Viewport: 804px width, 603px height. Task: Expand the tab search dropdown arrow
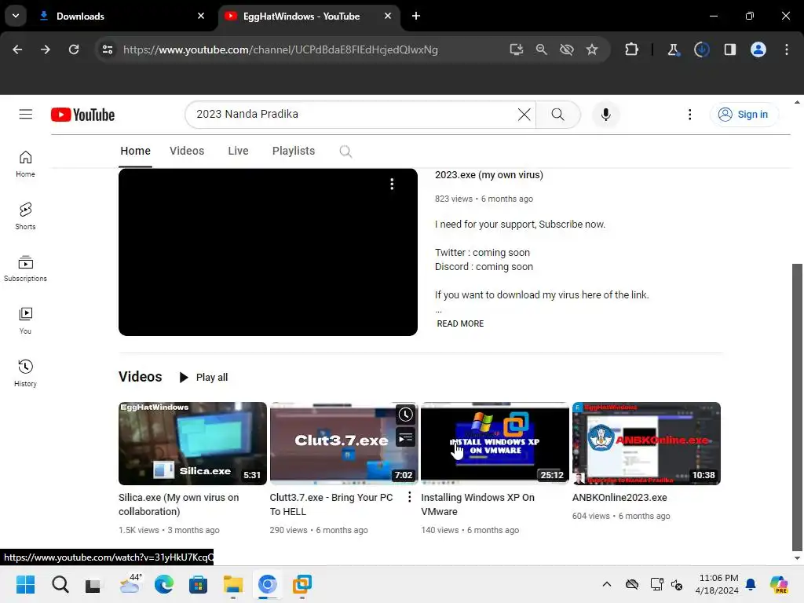16,16
